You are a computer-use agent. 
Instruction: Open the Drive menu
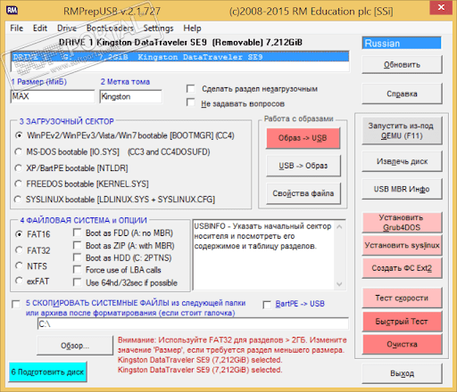tap(67, 29)
